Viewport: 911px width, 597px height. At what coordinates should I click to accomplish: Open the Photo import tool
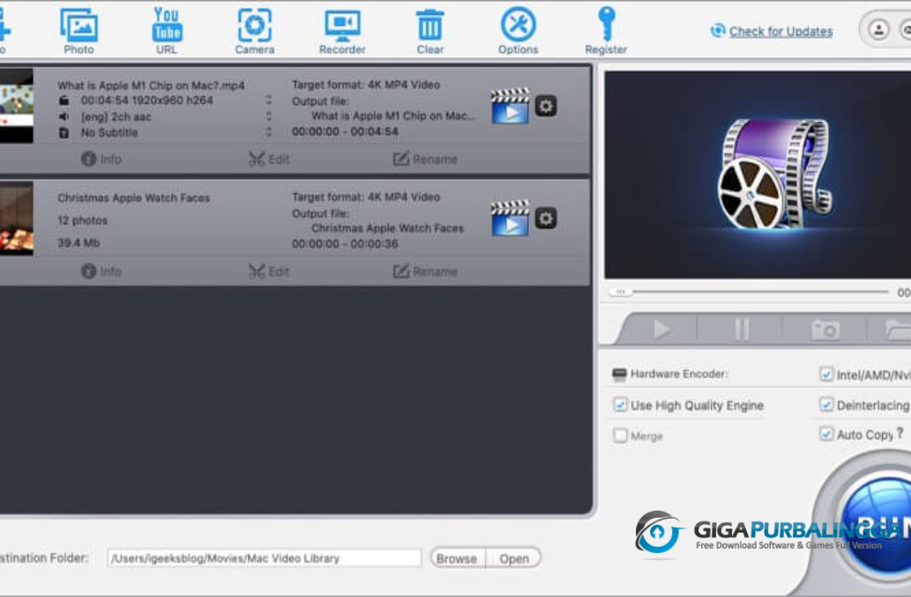(79, 31)
